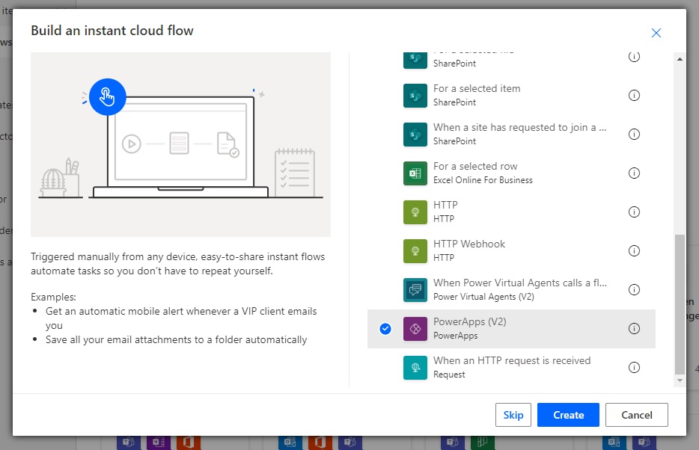Close the Build an instant cloud flow dialog
The height and width of the screenshot is (450, 699).
[656, 32]
